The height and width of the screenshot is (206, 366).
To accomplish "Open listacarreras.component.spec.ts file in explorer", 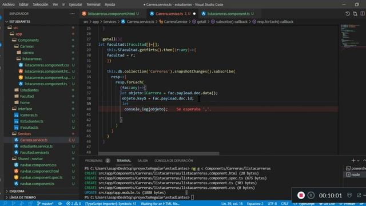I will point(47,78).
